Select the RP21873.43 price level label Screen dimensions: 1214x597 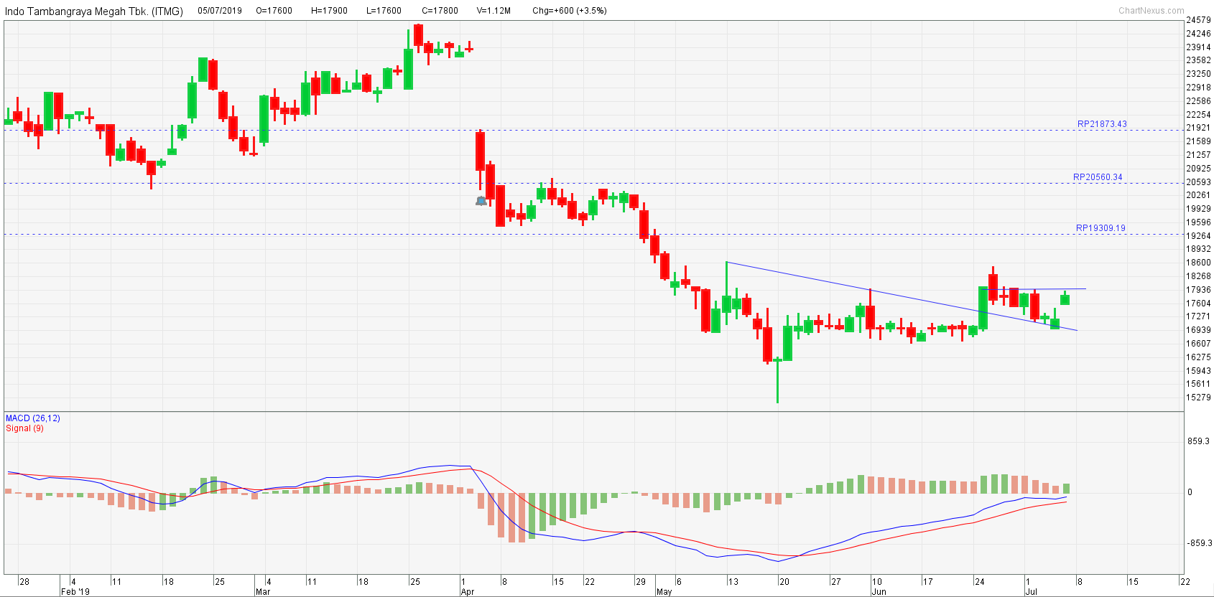click(x=1101, y=124)
